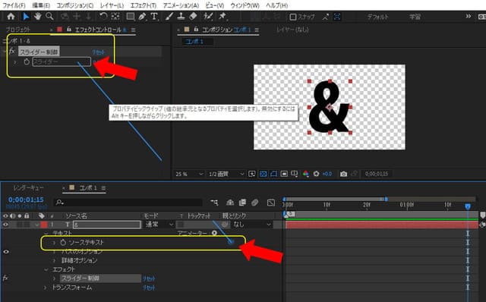Take a snapshot with the camera icon
The image size is (486, 302).
tap(343, 174)
